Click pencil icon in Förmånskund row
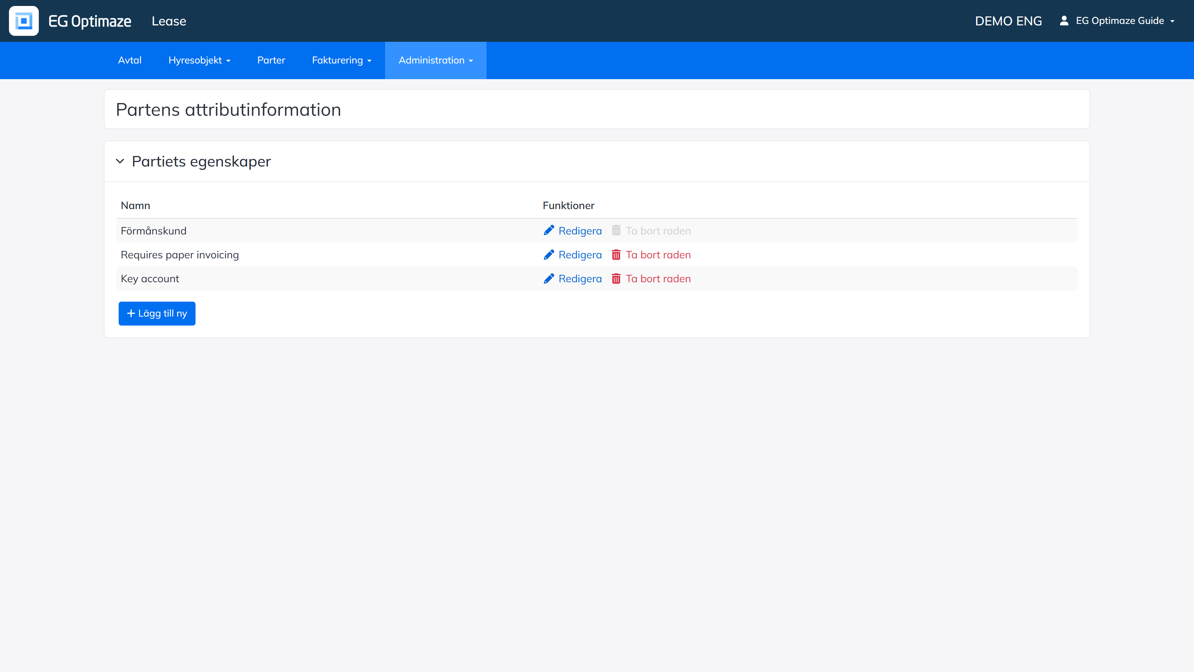The width and height of the screenshot is (1194, 672). 549,231
